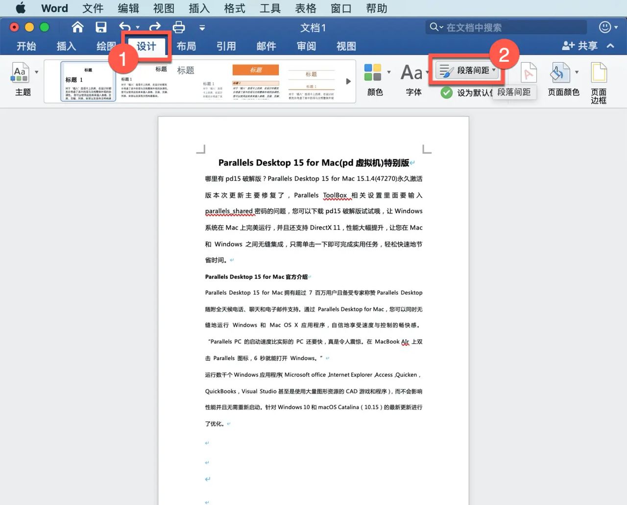The image size is (627, 505).
Task: Open the 字体 fonts button
Action: point(412,79)
